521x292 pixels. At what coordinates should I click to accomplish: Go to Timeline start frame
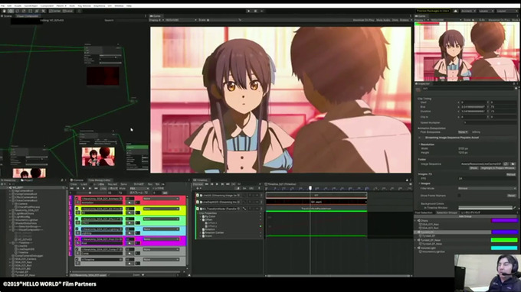(206, 184)
